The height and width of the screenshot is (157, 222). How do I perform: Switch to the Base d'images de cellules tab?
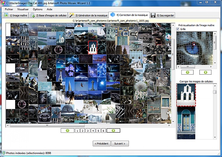coord(48,15)
